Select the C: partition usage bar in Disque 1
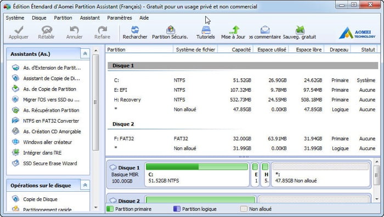Screen dimensions: 384x217 [x=196, y=167]
